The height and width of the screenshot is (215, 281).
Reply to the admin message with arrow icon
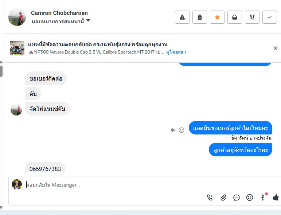(173, 130)
